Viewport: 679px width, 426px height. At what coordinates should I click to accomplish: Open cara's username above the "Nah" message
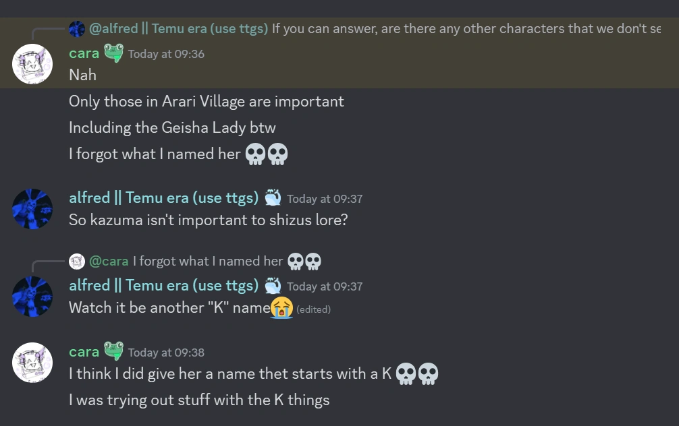click(x=84, y=53)
